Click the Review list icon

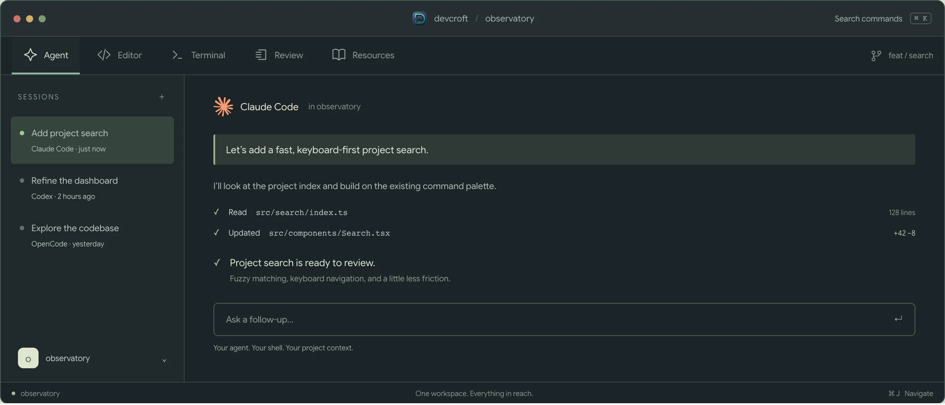pyautogui.click(x=261, y=55)
